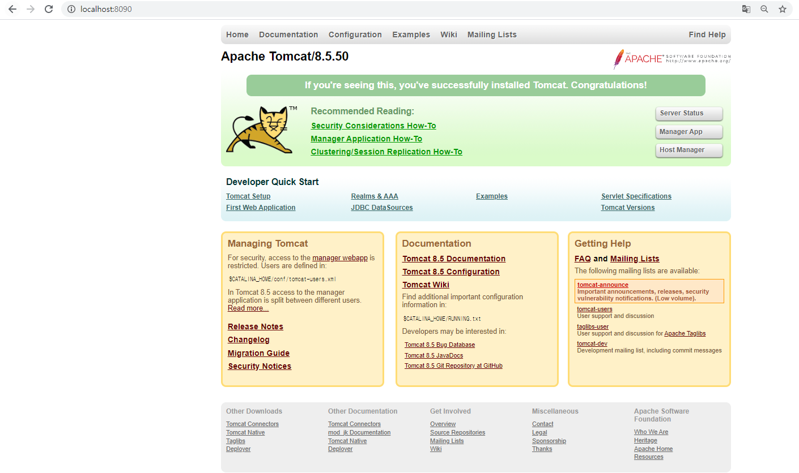Open tomcat-dev mailing list link

[x=592, y=343]
